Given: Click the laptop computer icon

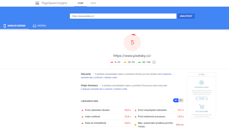Looking at the screenshot, I should pyautogui.click(x=35, y=26).
